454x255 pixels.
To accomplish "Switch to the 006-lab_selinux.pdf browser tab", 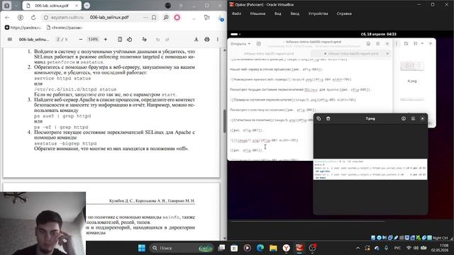I will [x=52, y=6].
